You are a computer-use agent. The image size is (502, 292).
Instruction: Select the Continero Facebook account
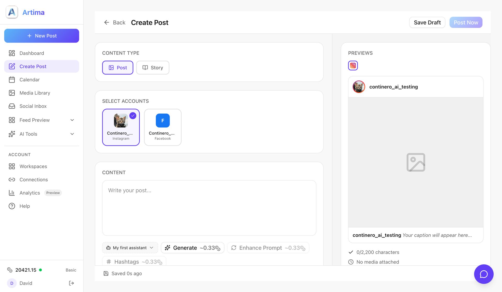coord(163,127)
